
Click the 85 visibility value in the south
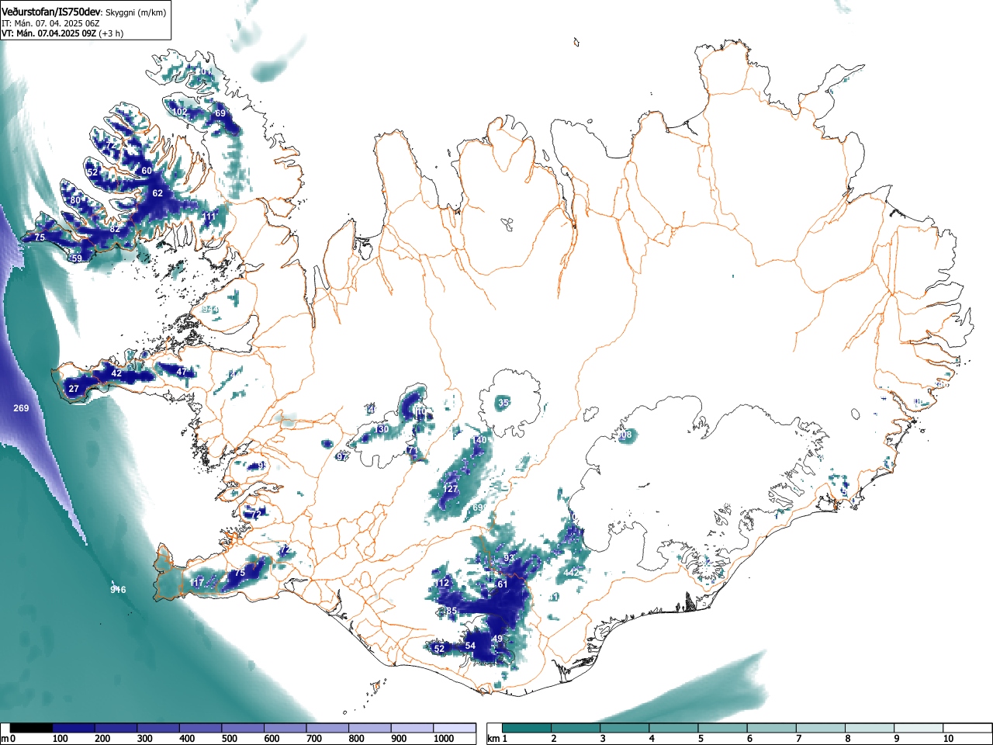[452, 612]
